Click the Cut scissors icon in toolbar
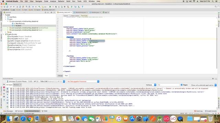The height and width of the screenshot is (123, 220). [x=17, y=7]
